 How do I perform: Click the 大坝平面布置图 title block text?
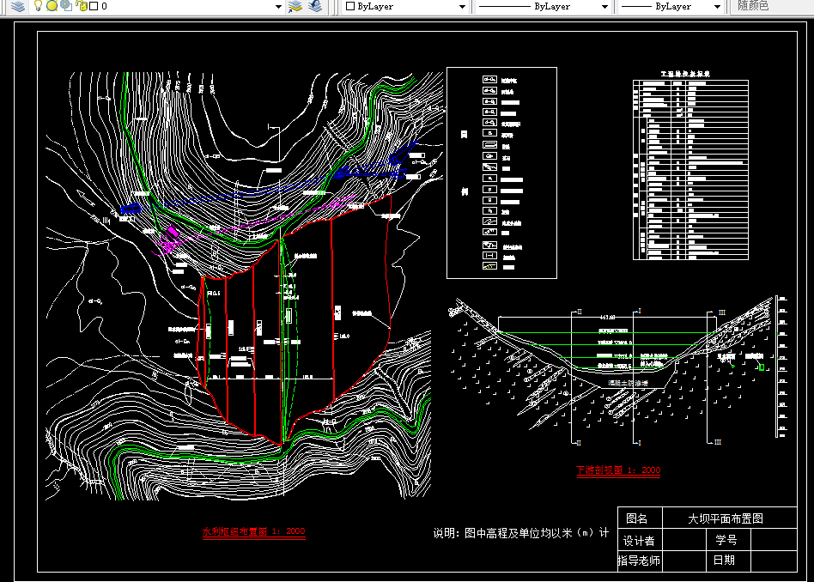(x=726, y=518)
